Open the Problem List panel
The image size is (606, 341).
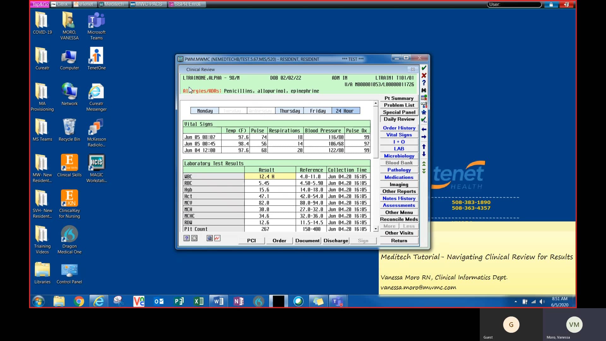399,105
